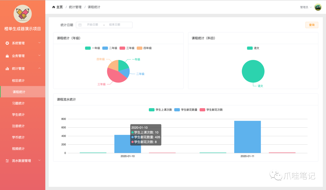Click the green 语文 pie circle
This screenshot has width=326, height=190.
pyautogui.click(x=253, y=71)
